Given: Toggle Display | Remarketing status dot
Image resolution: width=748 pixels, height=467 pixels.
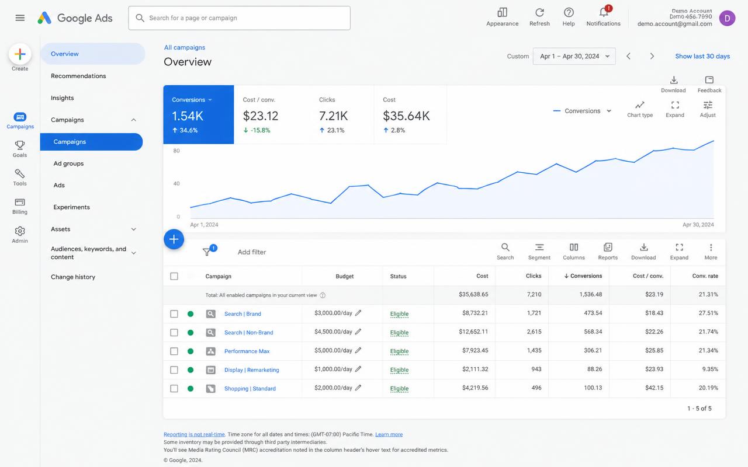Looking at the screenshot, I should (191, 370).
